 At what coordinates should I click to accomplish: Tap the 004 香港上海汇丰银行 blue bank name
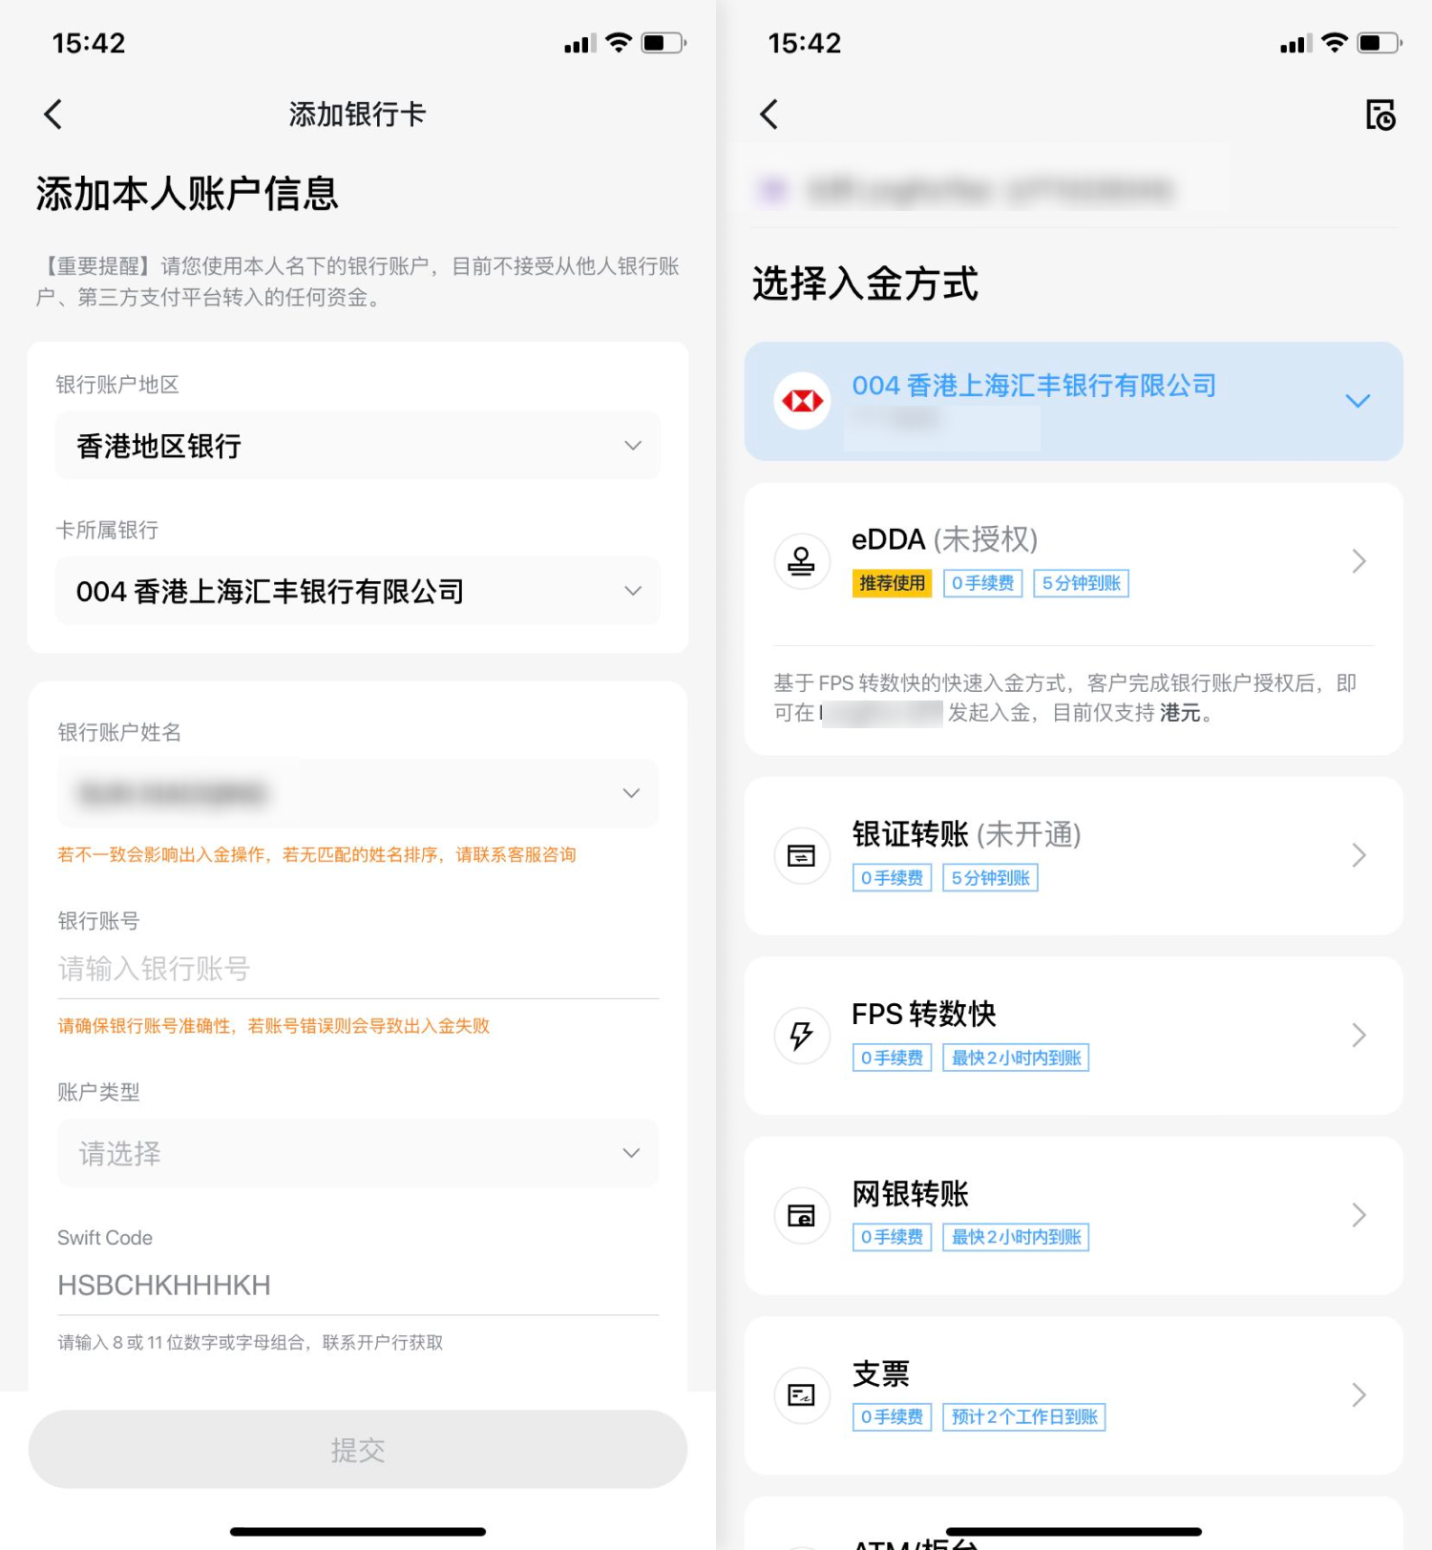click(1034, 386)
